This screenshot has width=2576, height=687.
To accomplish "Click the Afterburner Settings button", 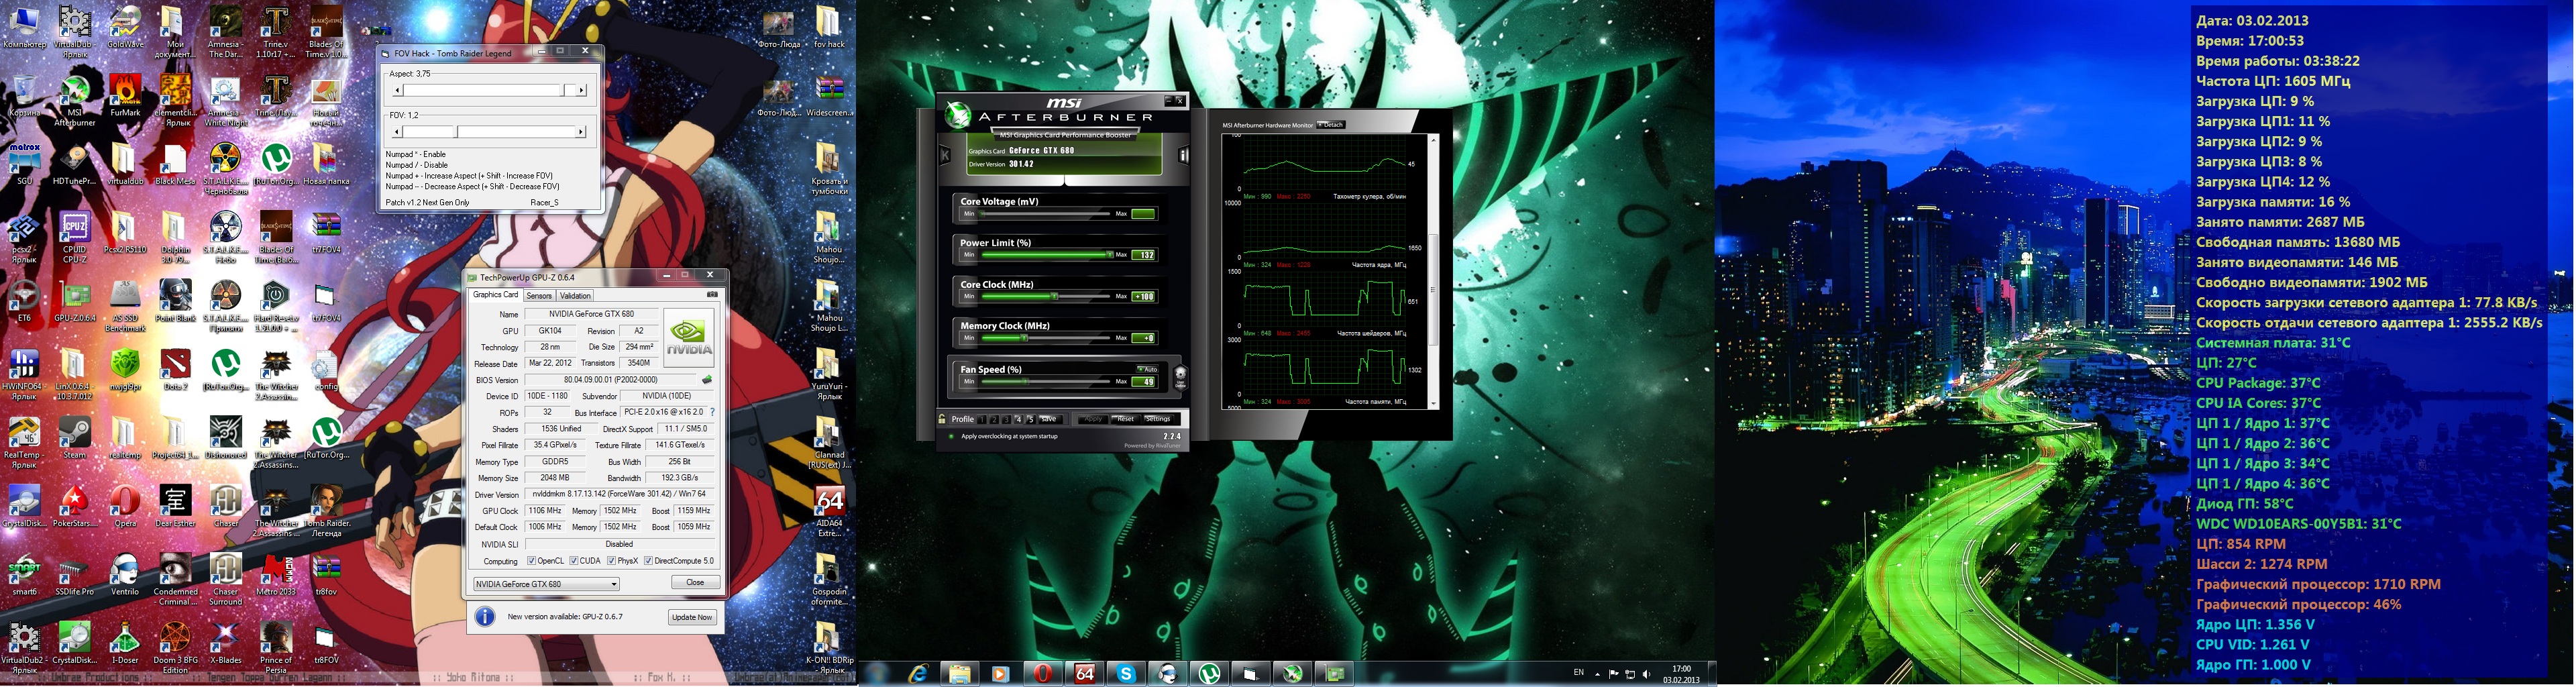I will point(1158,419).
